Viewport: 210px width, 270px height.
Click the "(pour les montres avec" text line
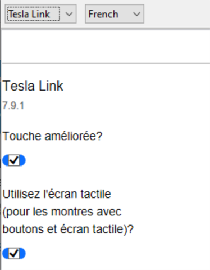[62, 212]
